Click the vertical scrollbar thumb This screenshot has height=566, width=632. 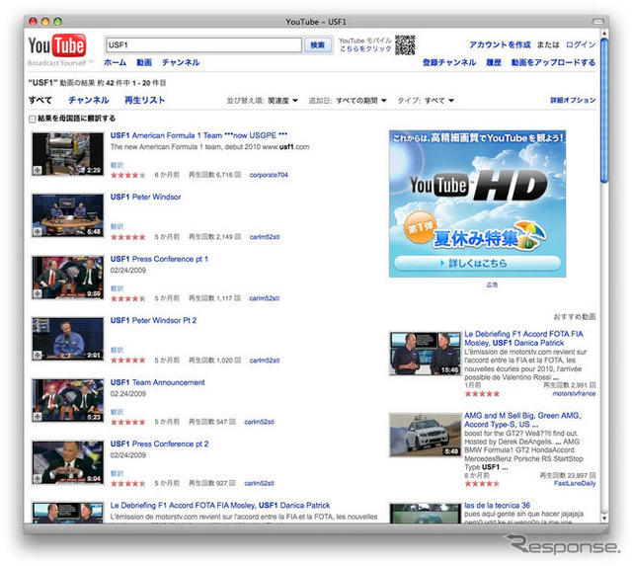click(x=603, y=110)
